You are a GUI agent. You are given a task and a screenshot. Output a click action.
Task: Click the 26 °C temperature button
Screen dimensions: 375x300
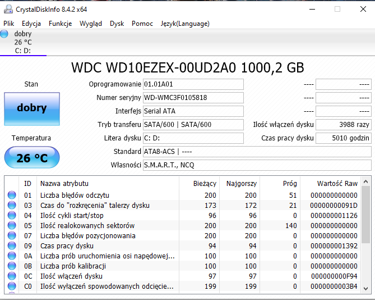[x=32, y=157]
